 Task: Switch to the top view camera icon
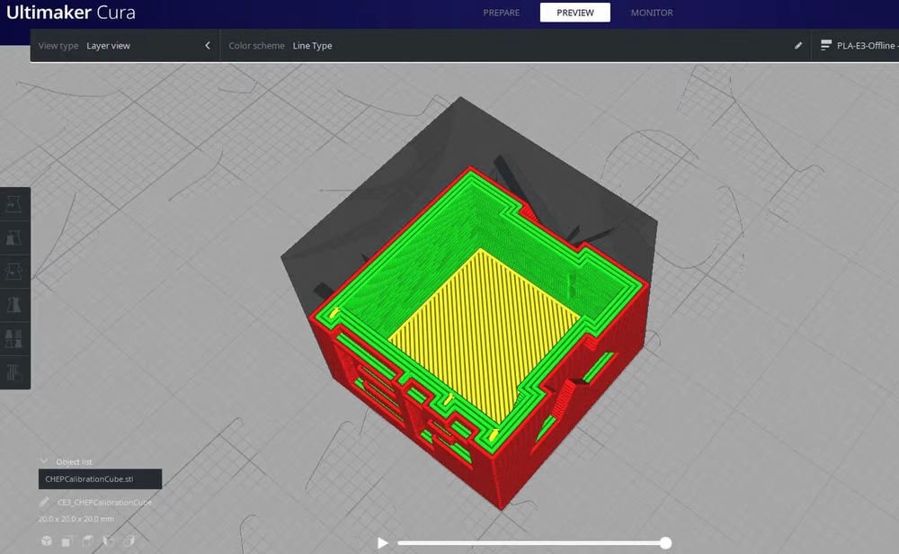click(88, 541)
